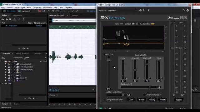The width and height of the screenshot is (200, 112).
Task: Click the Reset button
Action: click(142, 100)
